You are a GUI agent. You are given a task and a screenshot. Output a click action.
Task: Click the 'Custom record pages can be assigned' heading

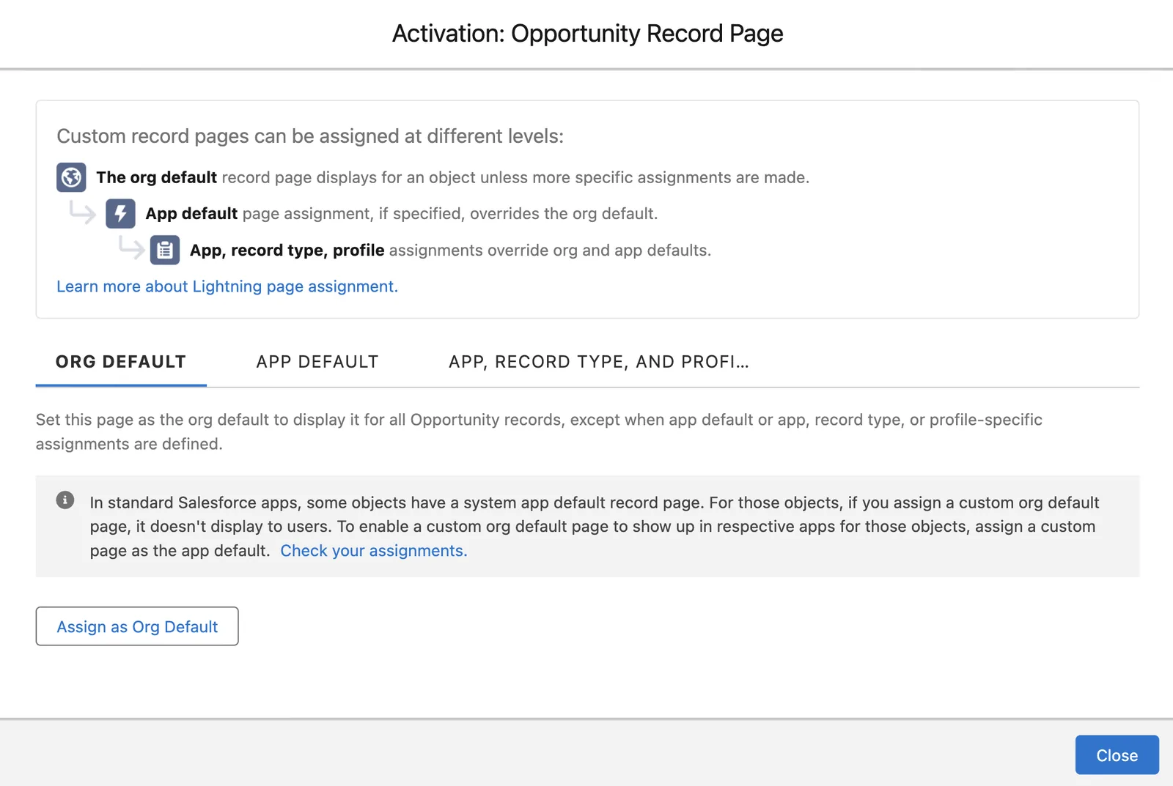coord(310,136)
